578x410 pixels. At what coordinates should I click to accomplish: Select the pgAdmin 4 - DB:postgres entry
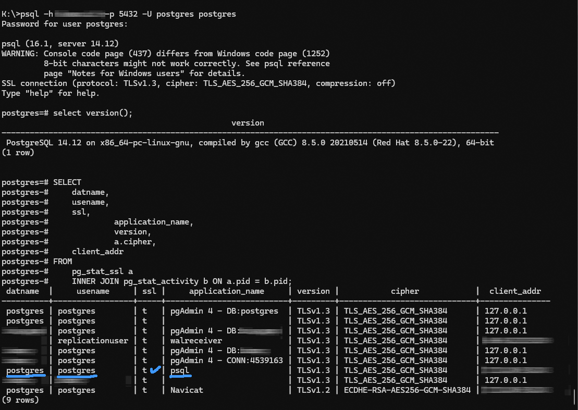(224, 311)
